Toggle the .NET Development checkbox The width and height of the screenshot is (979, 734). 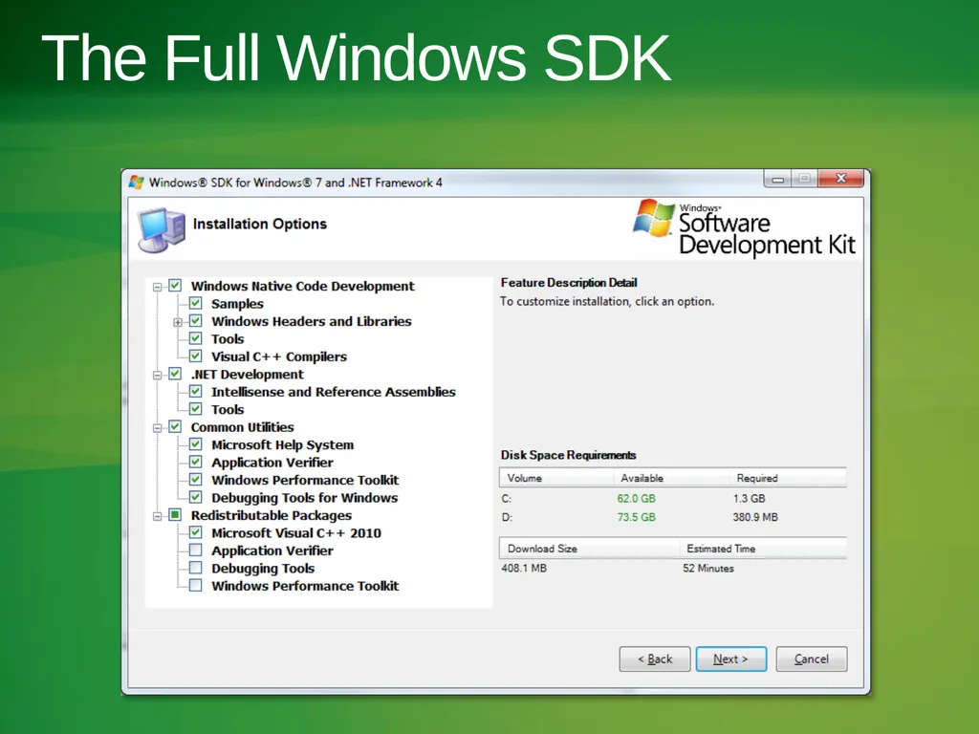(x=176, y=374)
